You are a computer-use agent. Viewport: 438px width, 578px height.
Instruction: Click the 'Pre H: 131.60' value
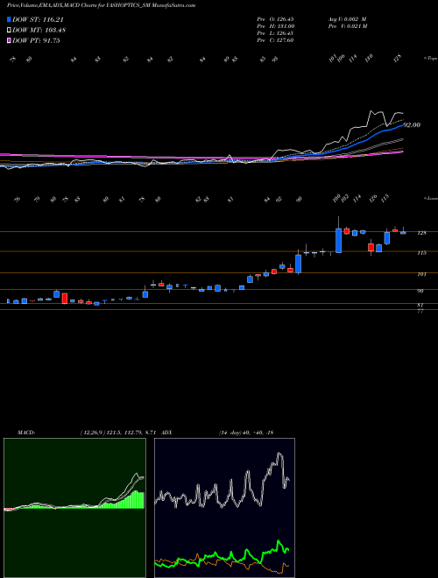[275, 26]
